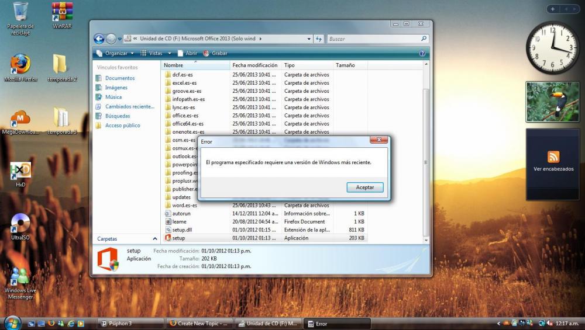The image size is (585, 330).
Task: Launch Firefox from quick launch bar
Action: tap(51, 324)
